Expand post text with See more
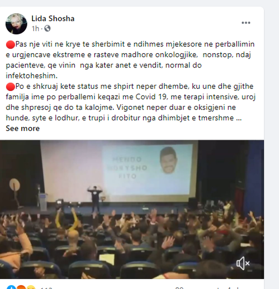This screenshot has height=289, width=279. tap(23, 128)
